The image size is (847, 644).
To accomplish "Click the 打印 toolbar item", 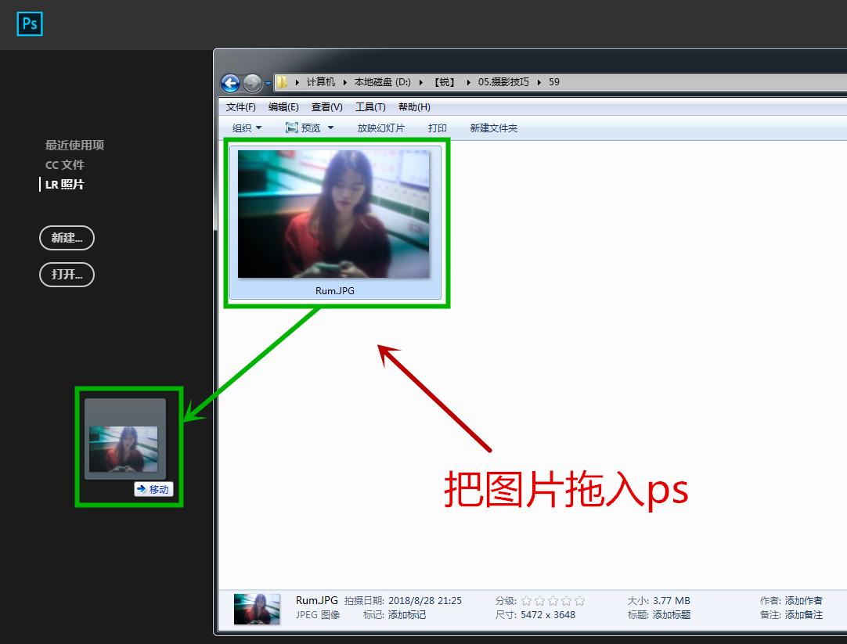I will [x=438, y=128].
